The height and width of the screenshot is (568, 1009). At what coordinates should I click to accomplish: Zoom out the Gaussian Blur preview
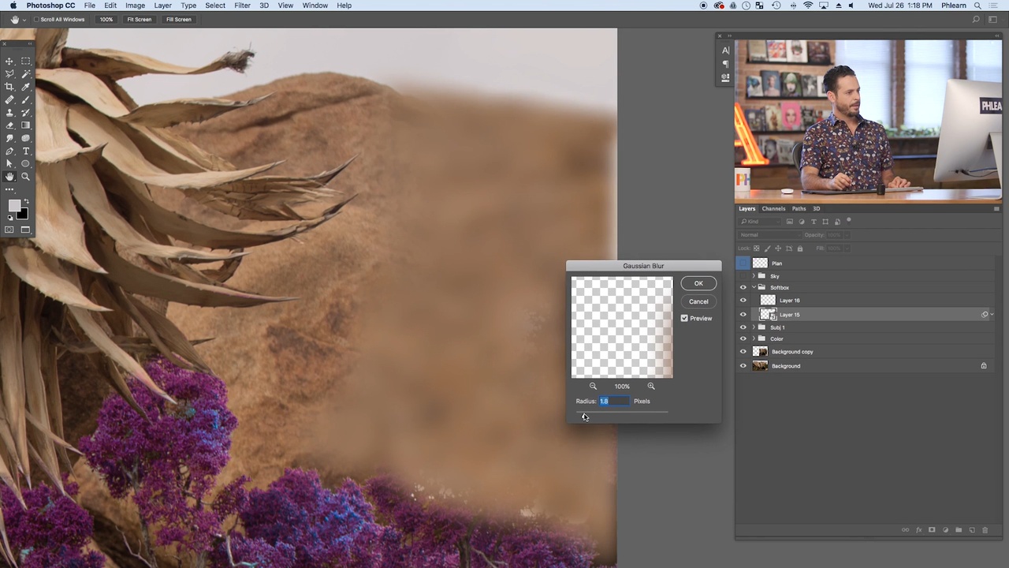coord(593,386)
